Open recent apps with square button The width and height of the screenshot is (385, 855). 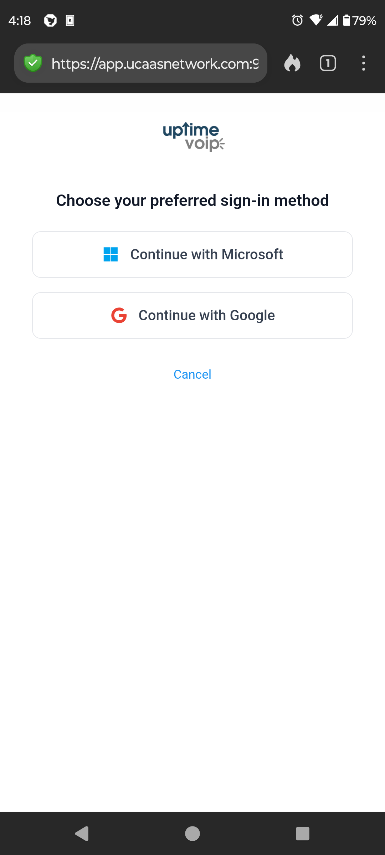pyautogui.click(x=302, y=834)
